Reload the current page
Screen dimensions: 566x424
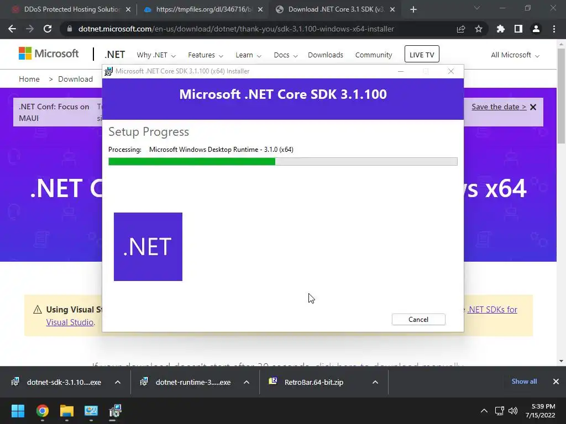[48, 29]
